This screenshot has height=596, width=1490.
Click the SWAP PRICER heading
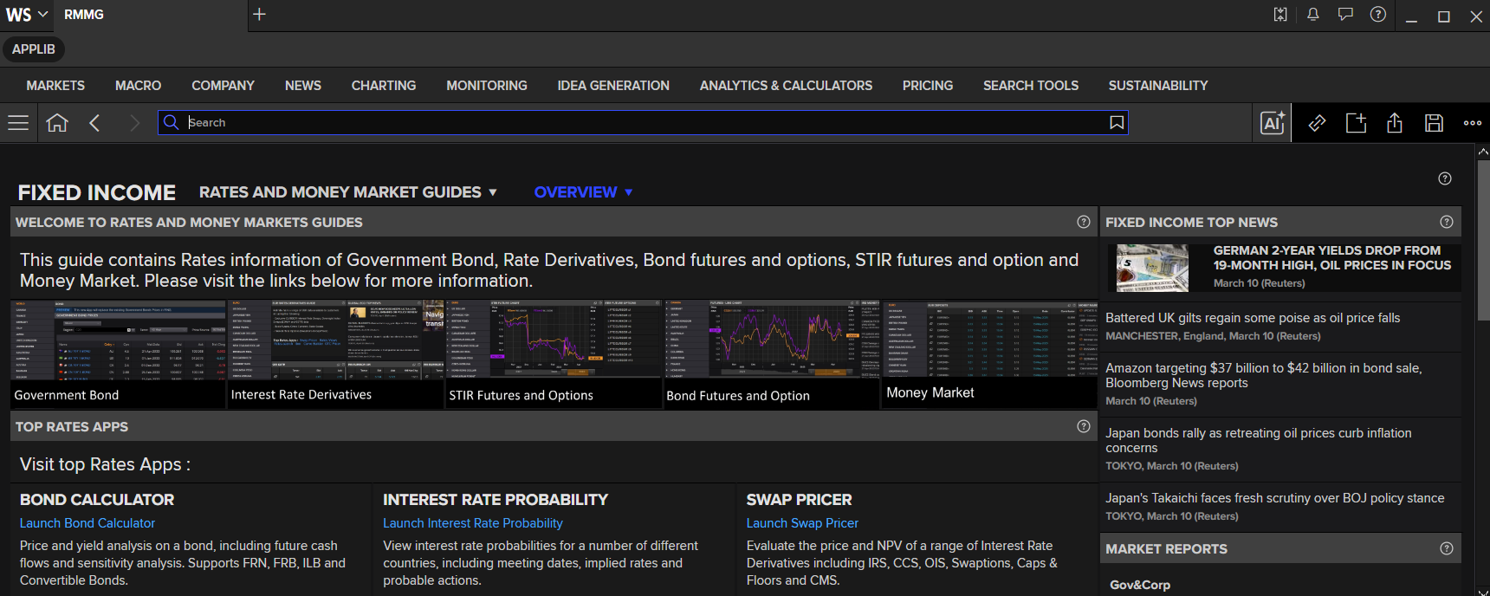tap(799, 500)
